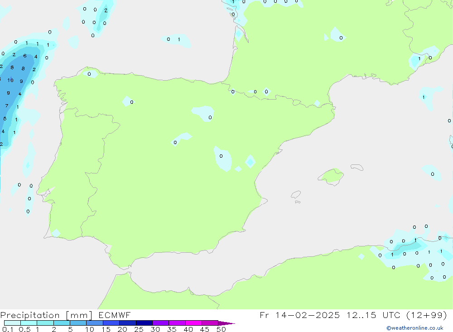Image resolution: width=453 pixels, height=332 pixels.
Task: Click the '(12+99)' forecast offset text
Action: pyautogui.click(x=426, y=315)
